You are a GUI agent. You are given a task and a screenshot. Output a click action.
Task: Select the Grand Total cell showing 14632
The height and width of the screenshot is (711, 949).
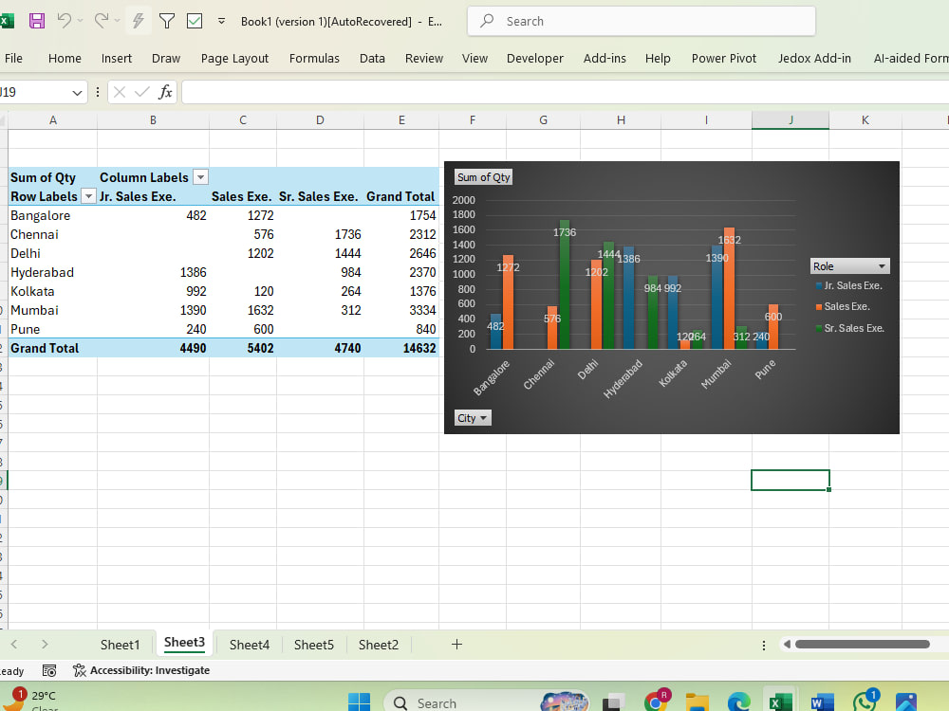tap(401, 348)
